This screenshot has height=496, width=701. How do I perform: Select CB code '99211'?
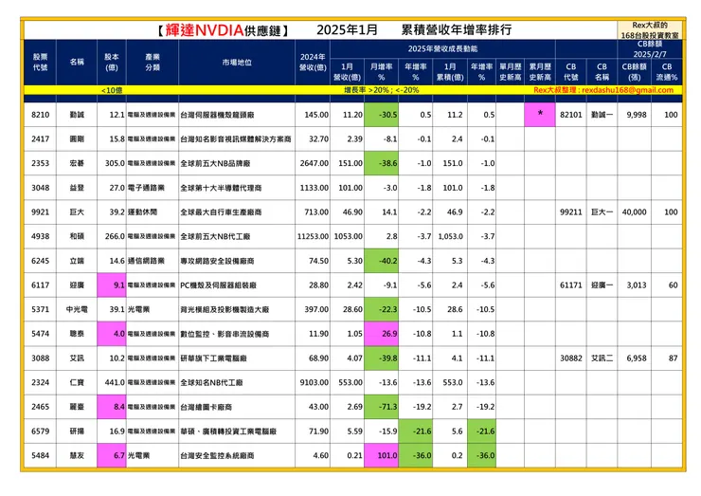(x=571, y=211)
